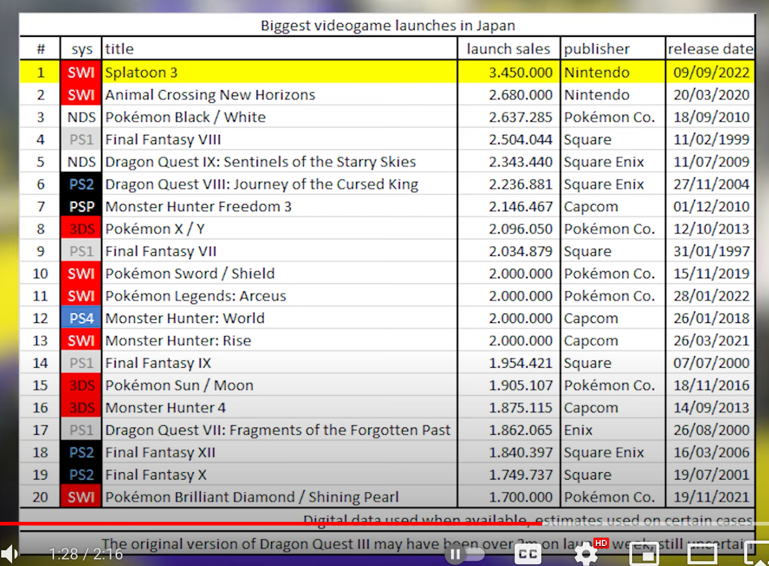
Task: Click the 'sys' column header
Action: (81, 50)
